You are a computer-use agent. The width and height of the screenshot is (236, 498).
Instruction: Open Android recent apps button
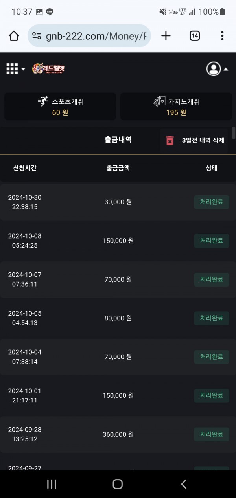click(52, 484)
